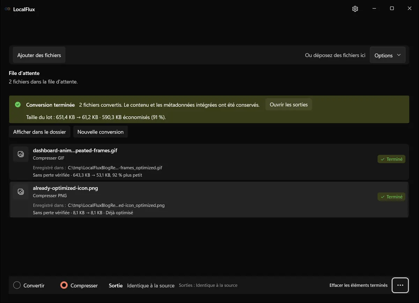419x303 pixels.
Task: Click the image icon for dashboard GIF file
Action: (x=21, y=154)
